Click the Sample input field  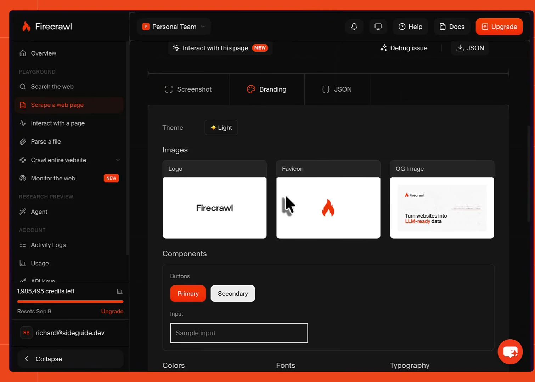pyautogui.click(x=239, y=333)
